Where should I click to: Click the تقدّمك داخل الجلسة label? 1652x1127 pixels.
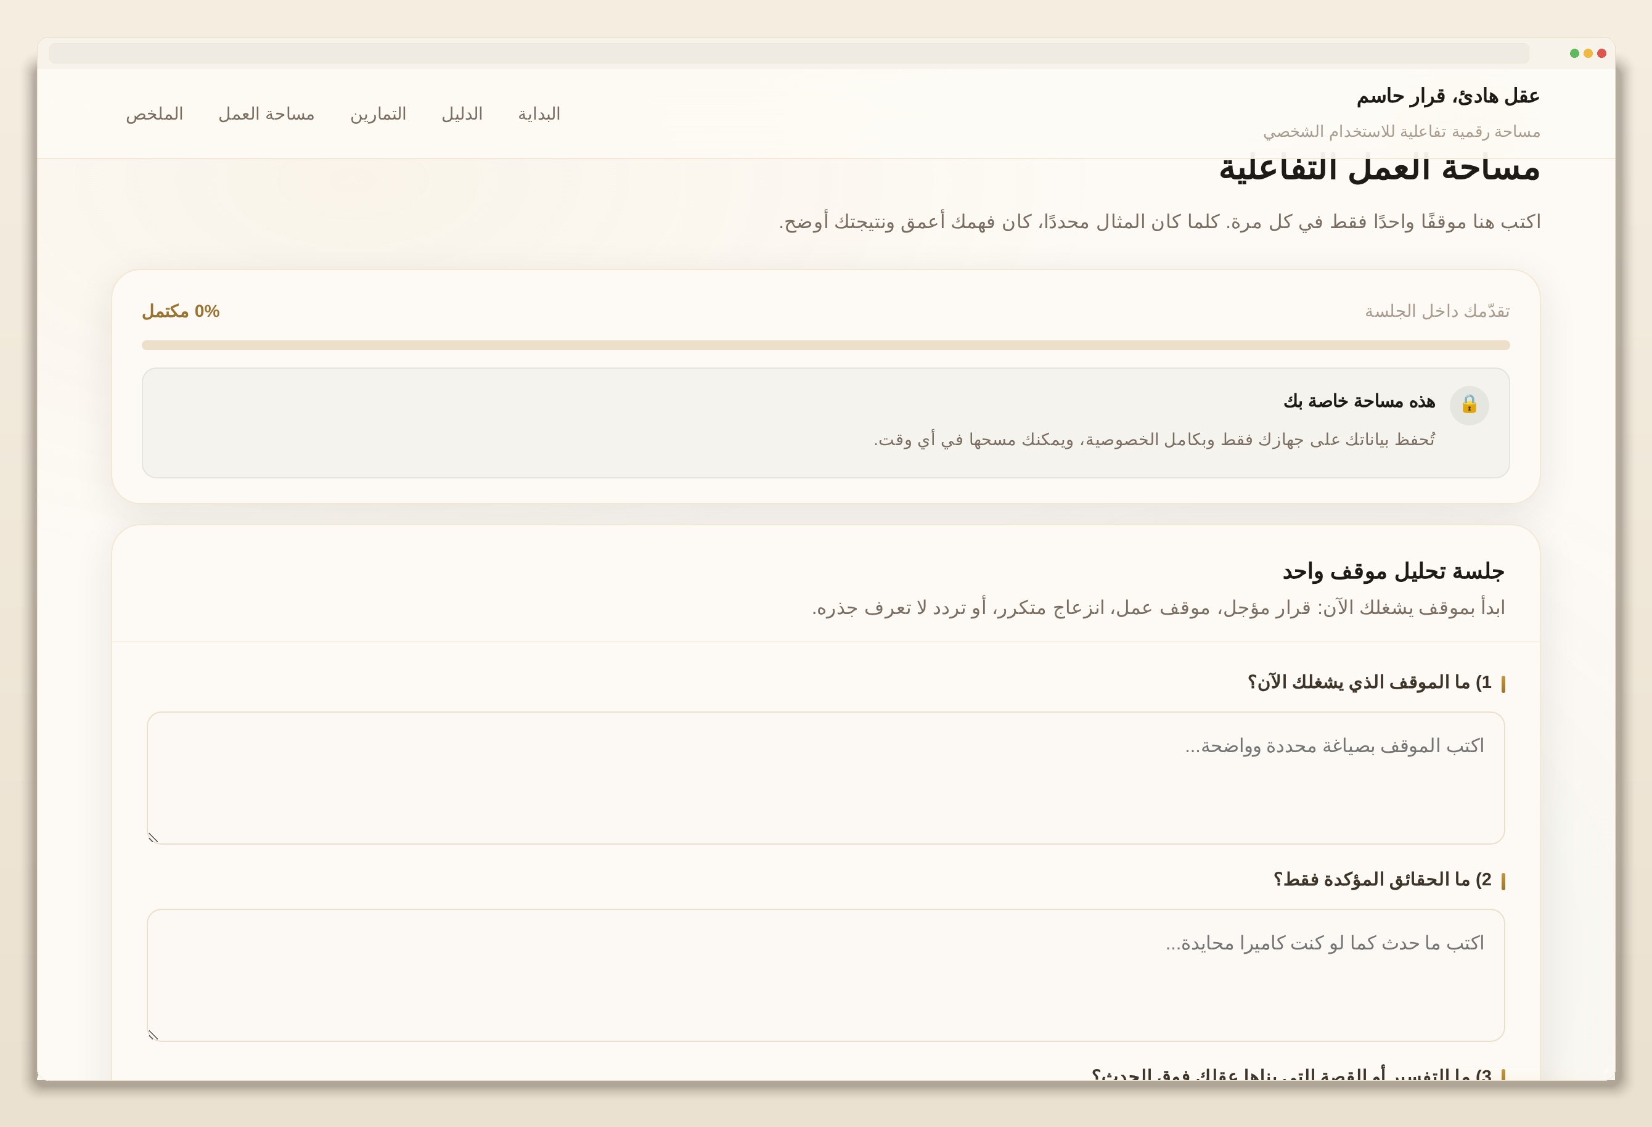(x=1437, y=311)
